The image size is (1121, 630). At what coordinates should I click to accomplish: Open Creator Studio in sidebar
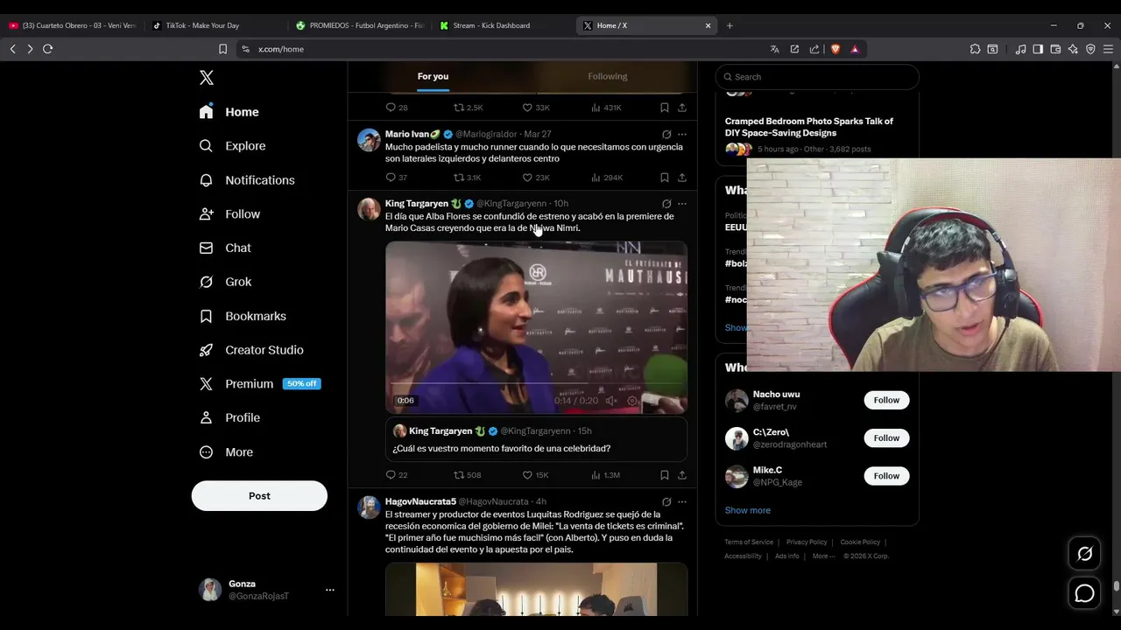coord(252,350)
